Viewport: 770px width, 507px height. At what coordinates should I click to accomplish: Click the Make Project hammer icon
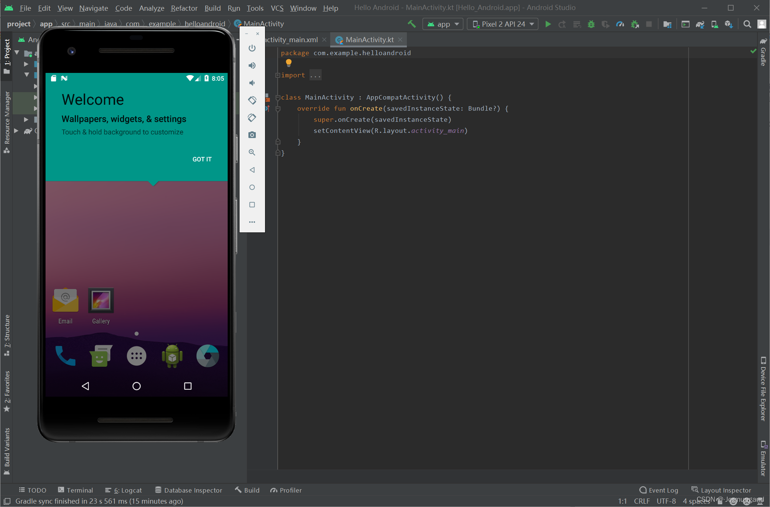pyautogui.click(x=412, y=24)
